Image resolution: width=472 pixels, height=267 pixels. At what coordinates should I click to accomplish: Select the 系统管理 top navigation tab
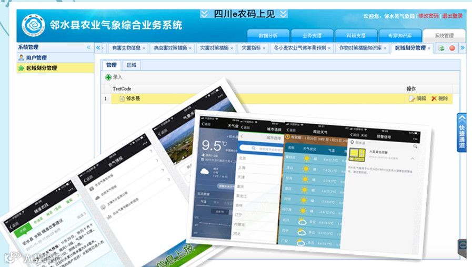coord(444,36)
